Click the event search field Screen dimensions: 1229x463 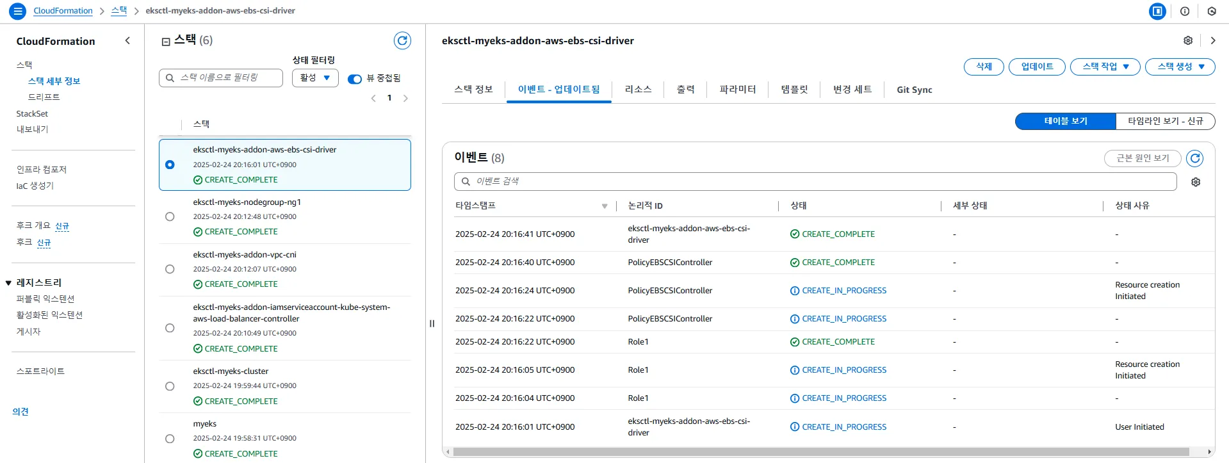click(x=815, y=181)
